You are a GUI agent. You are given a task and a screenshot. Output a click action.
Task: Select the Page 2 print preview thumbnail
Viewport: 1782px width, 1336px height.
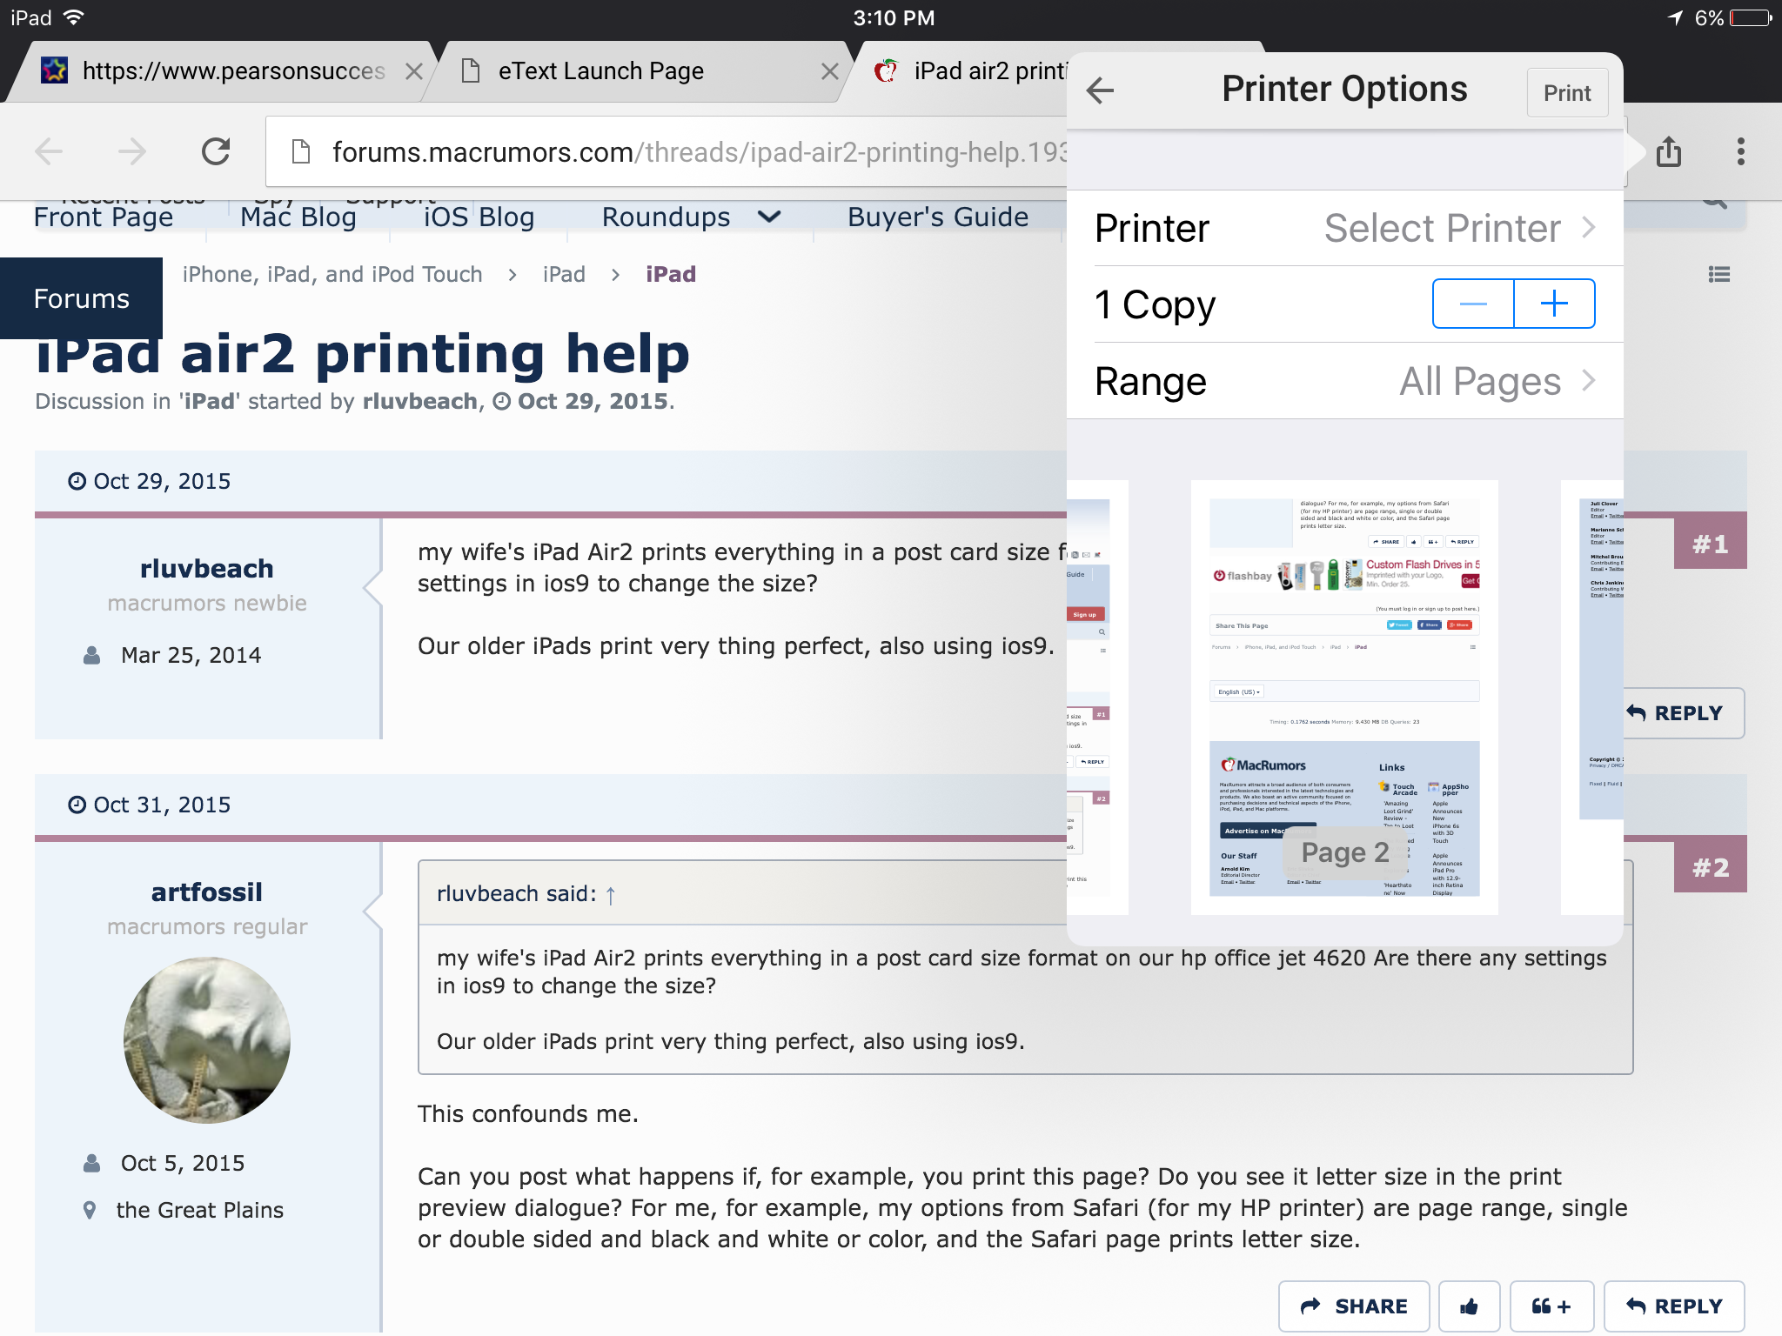click(x=1344, y=696)
